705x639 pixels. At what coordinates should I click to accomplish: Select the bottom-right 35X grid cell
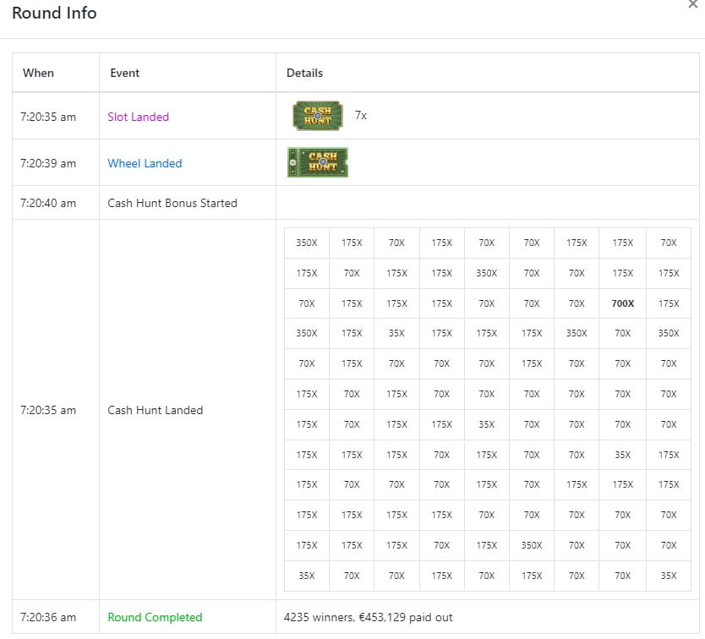pos(668,576)
